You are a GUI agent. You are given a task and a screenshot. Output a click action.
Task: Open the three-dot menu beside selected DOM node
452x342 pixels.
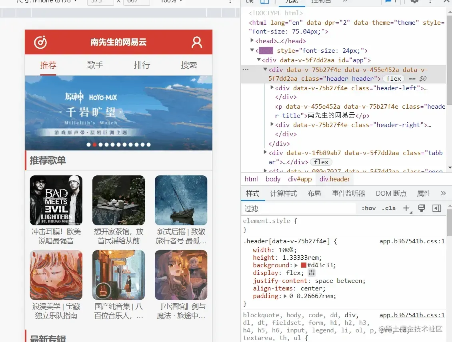click(246, 70)
